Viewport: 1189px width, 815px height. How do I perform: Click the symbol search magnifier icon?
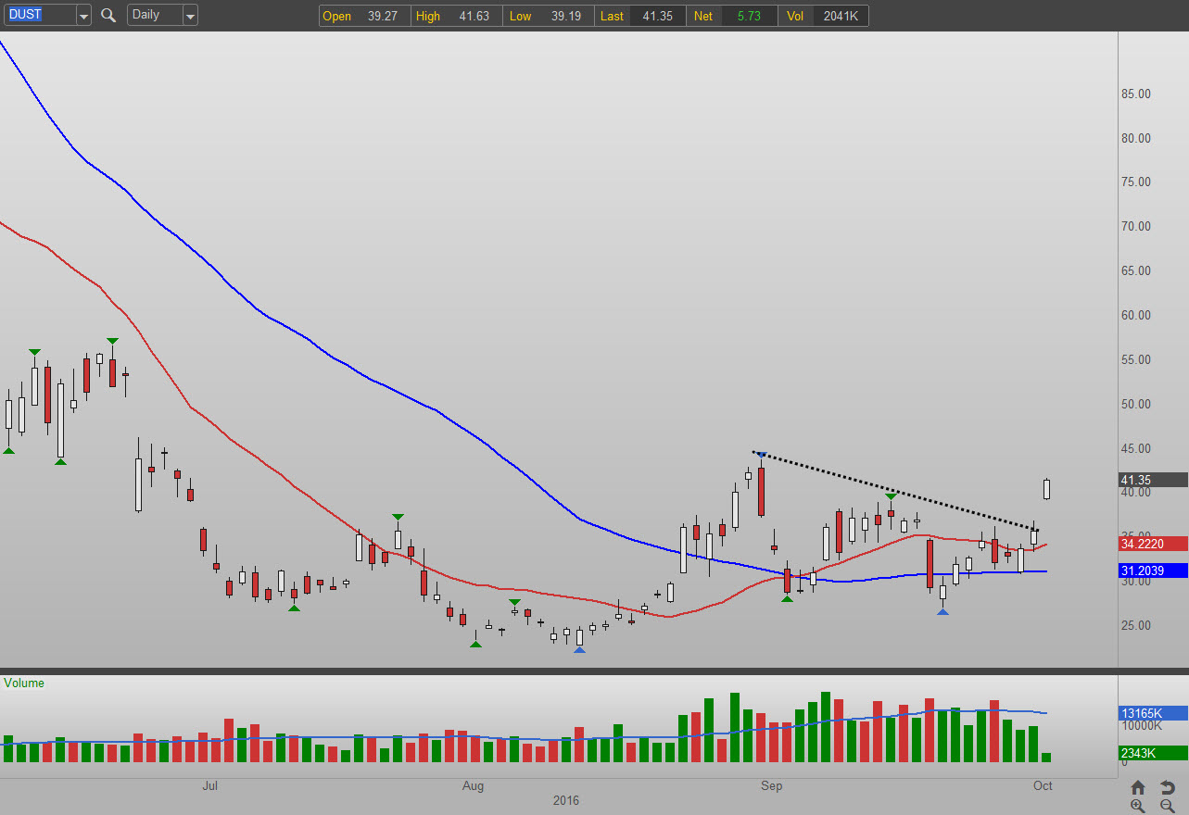108,15
